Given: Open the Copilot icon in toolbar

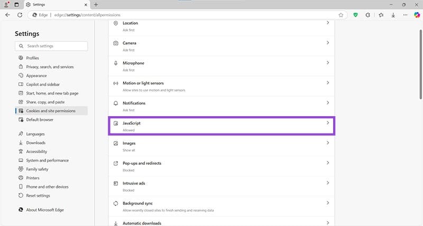Looking at the screenshot, I should point(416,15).
